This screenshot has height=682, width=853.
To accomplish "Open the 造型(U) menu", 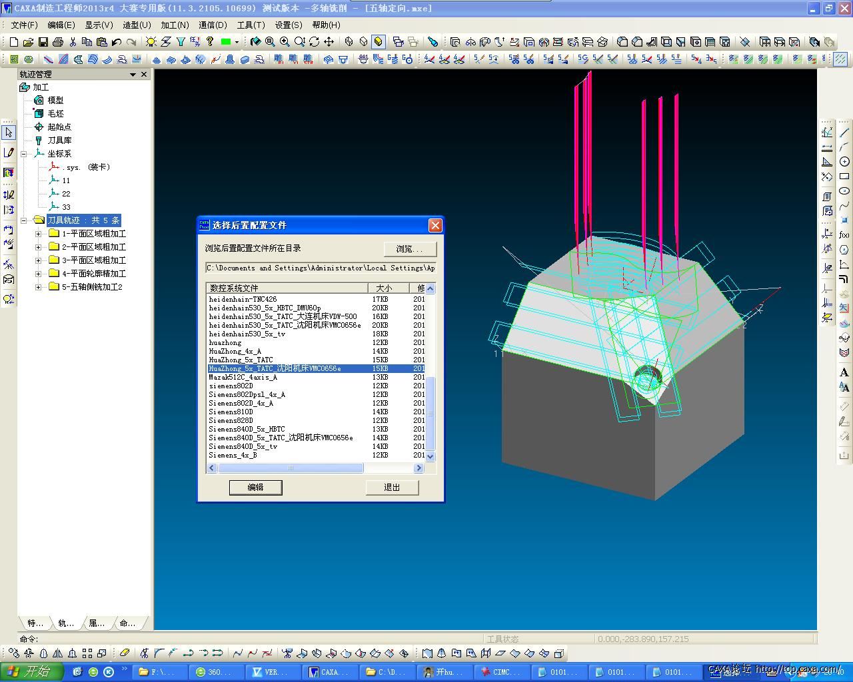I will 137,25.
